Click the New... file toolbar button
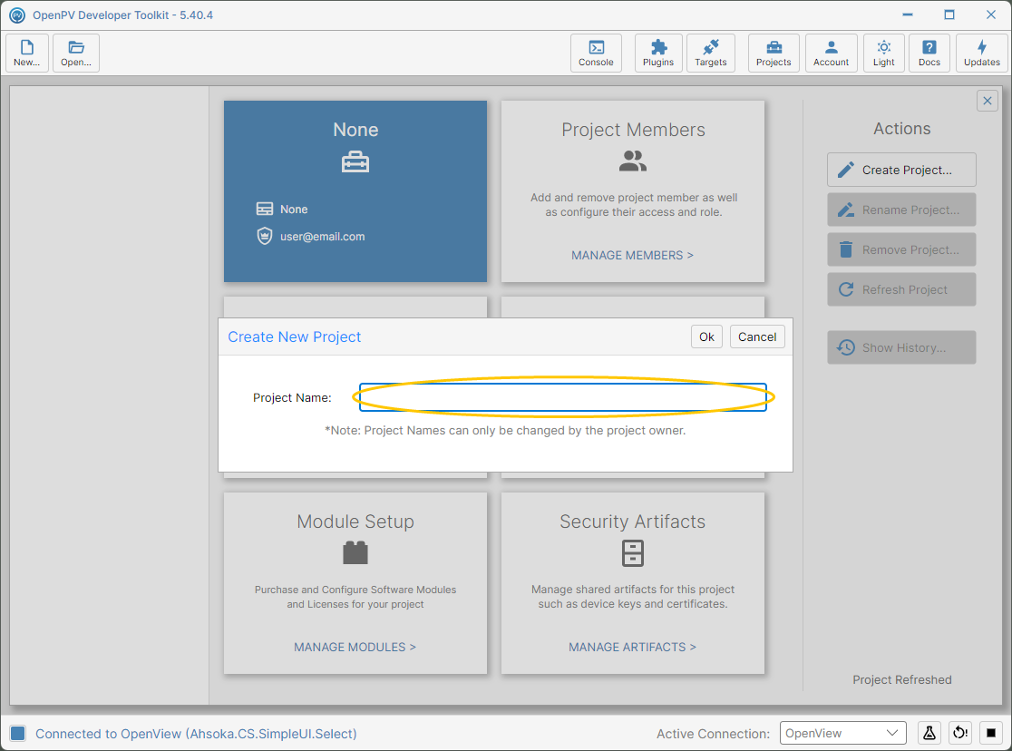This screenshot has height=751, width=1012. click(x=27, y=53)
